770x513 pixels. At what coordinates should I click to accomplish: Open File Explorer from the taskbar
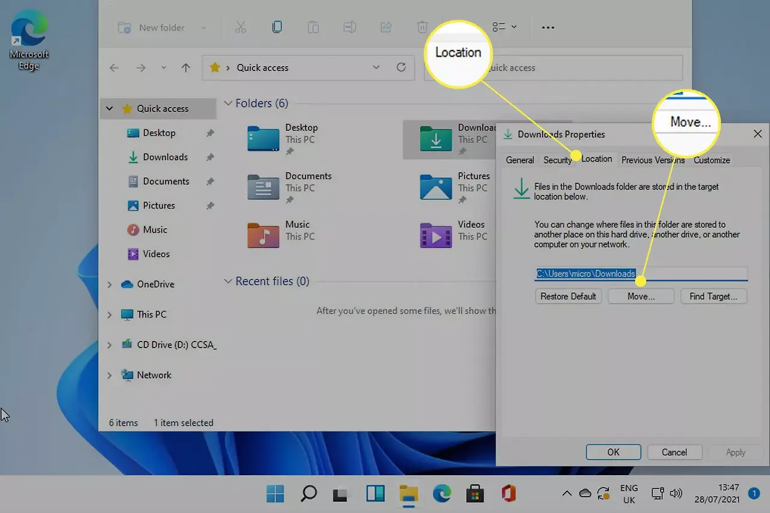(408, 494)
